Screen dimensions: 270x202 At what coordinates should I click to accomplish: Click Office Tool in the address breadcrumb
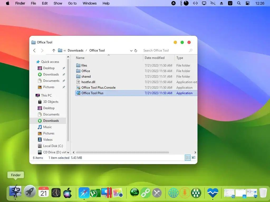coord(97,50)
